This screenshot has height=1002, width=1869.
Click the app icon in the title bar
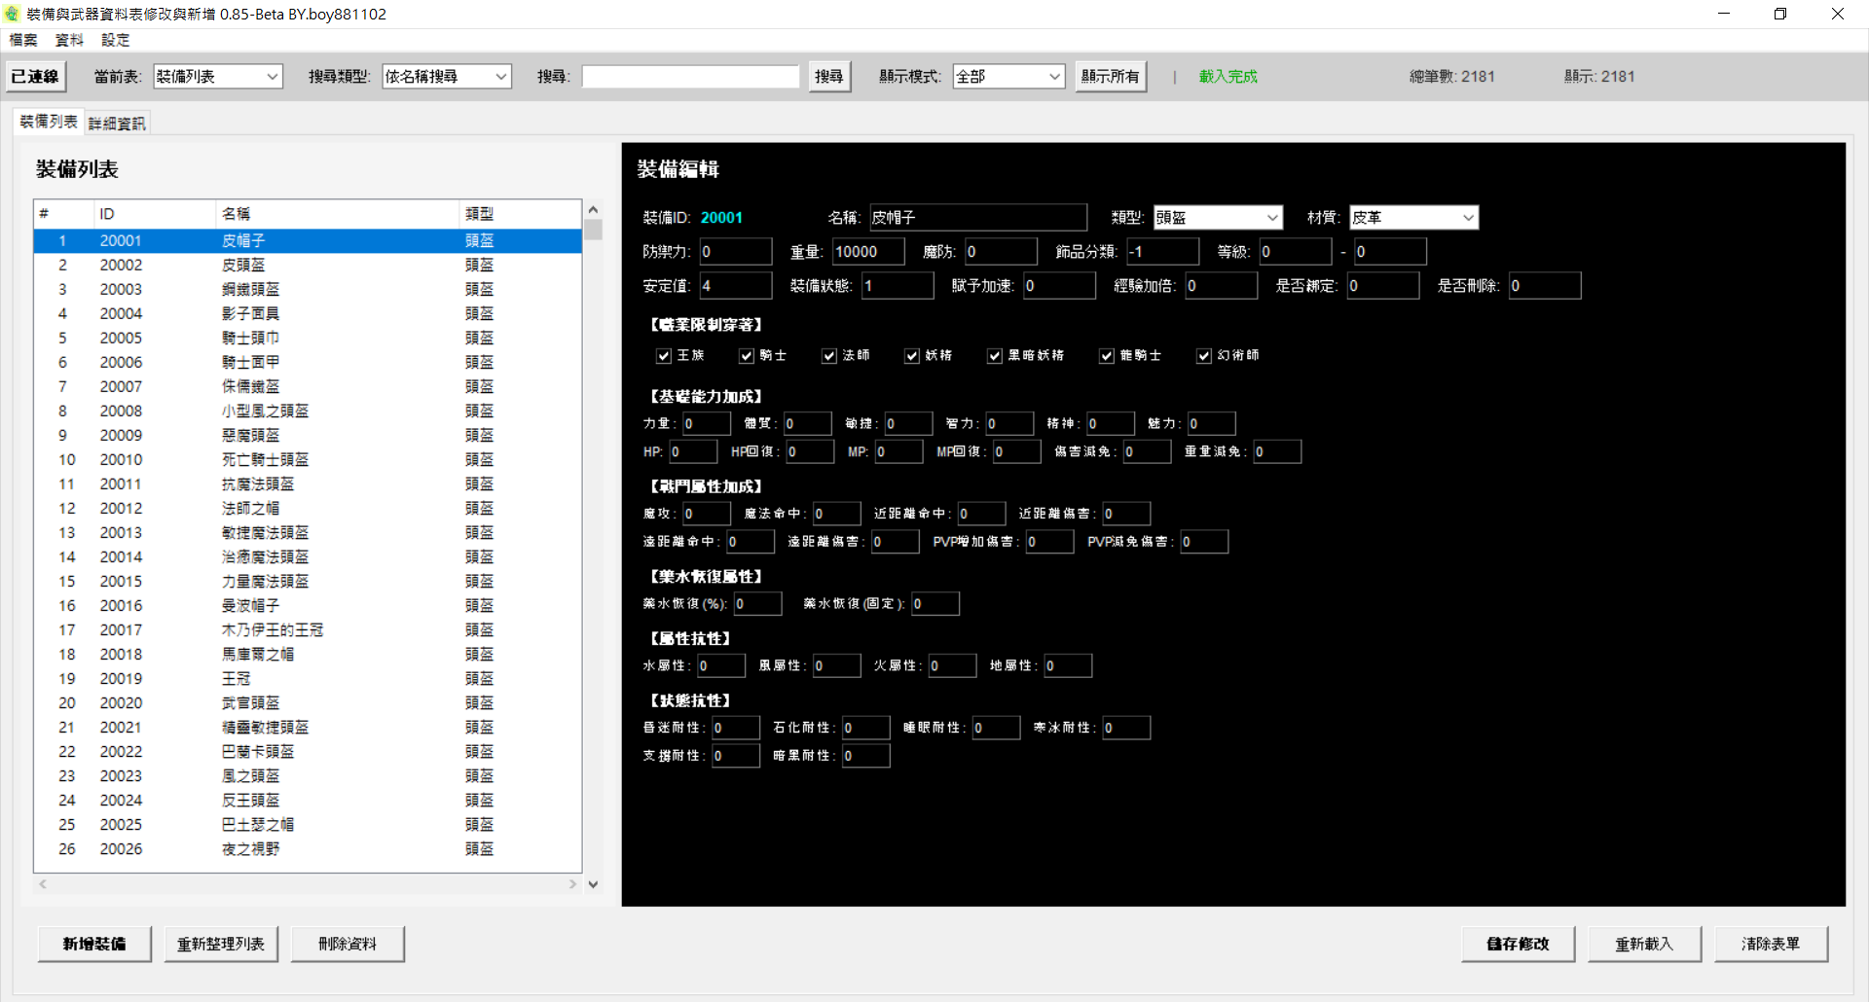pyautogui.click(x=12, y=14)
